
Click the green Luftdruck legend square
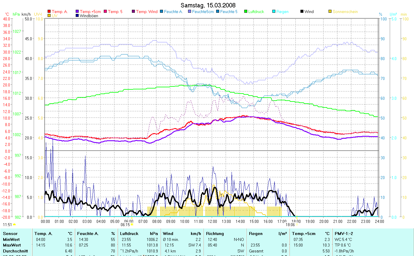tap(246, 12)
